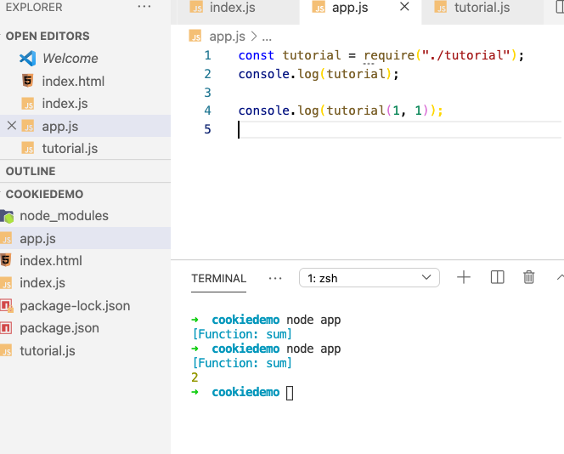
Task: Click line number 4 in editor gutter
Action: pyautogui.click(x=207, y=111)
